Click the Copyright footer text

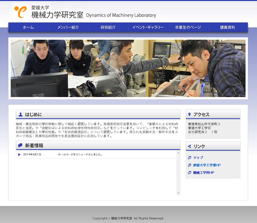click(x=128, y=218)
